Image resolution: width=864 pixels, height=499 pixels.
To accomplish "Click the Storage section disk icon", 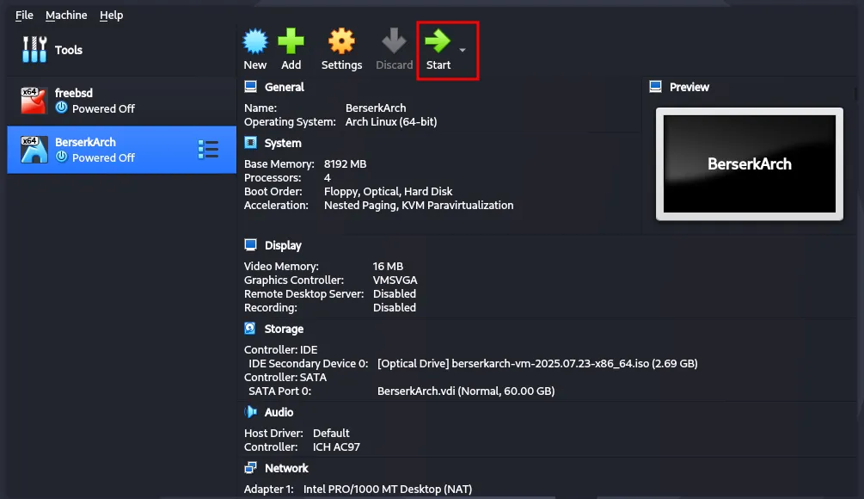I will (x=250, y=329).
